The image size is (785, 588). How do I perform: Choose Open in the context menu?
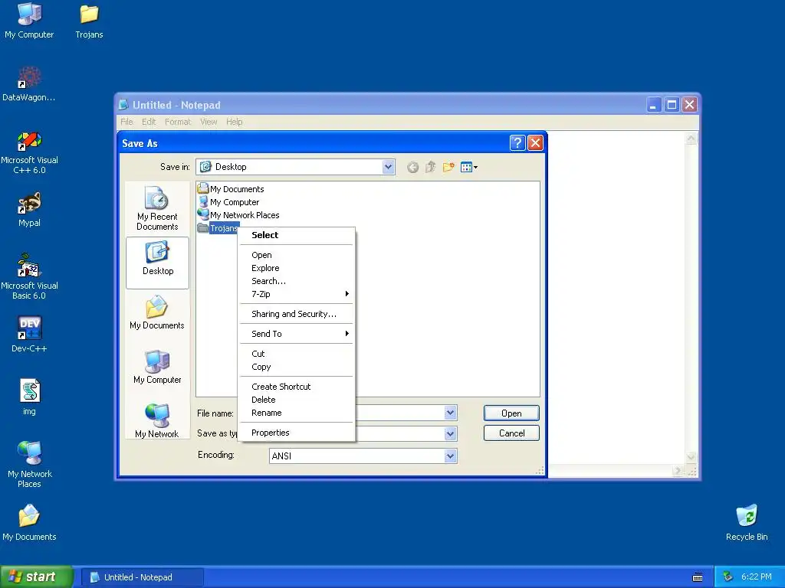[297, 255]
